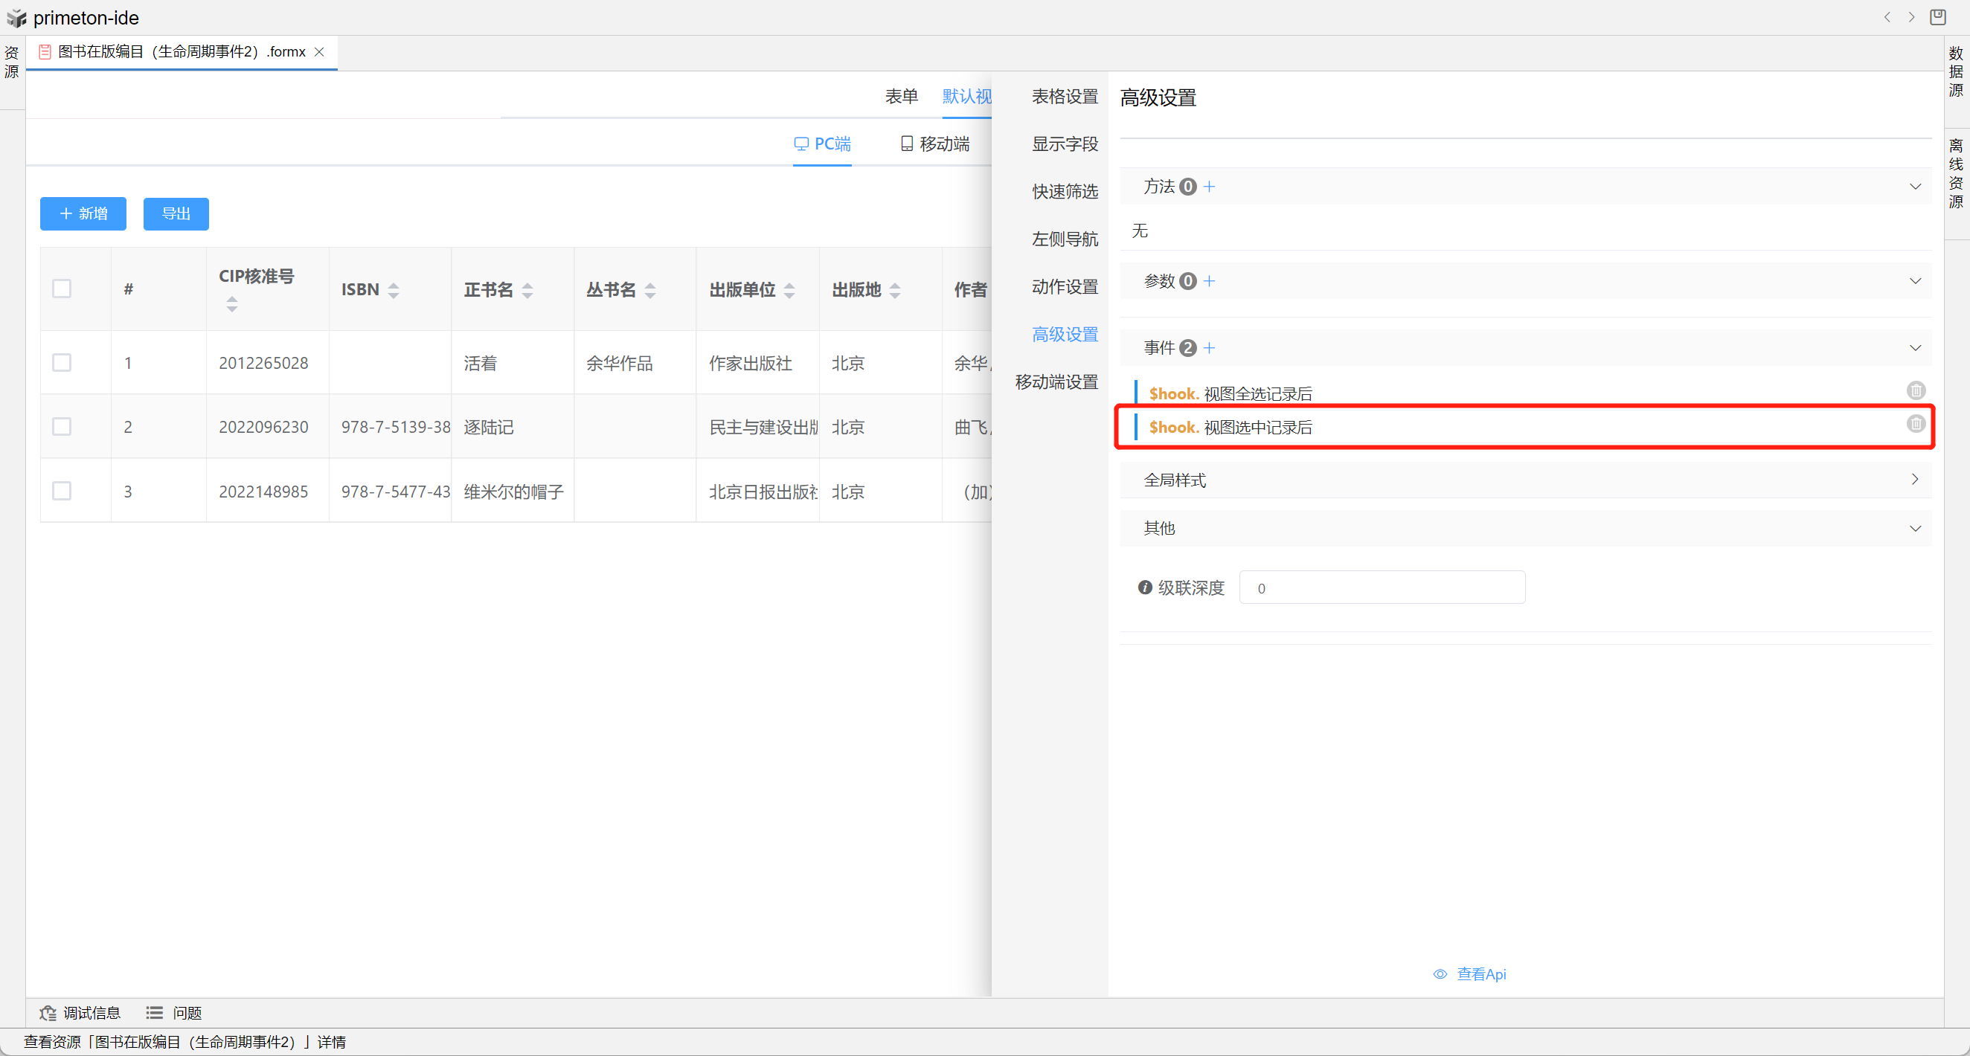Add a new method with plus icon

coord(1209,187)
